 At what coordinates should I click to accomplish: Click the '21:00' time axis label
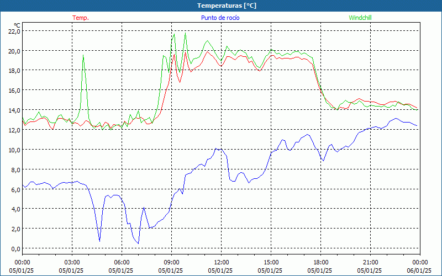(370, 263)
